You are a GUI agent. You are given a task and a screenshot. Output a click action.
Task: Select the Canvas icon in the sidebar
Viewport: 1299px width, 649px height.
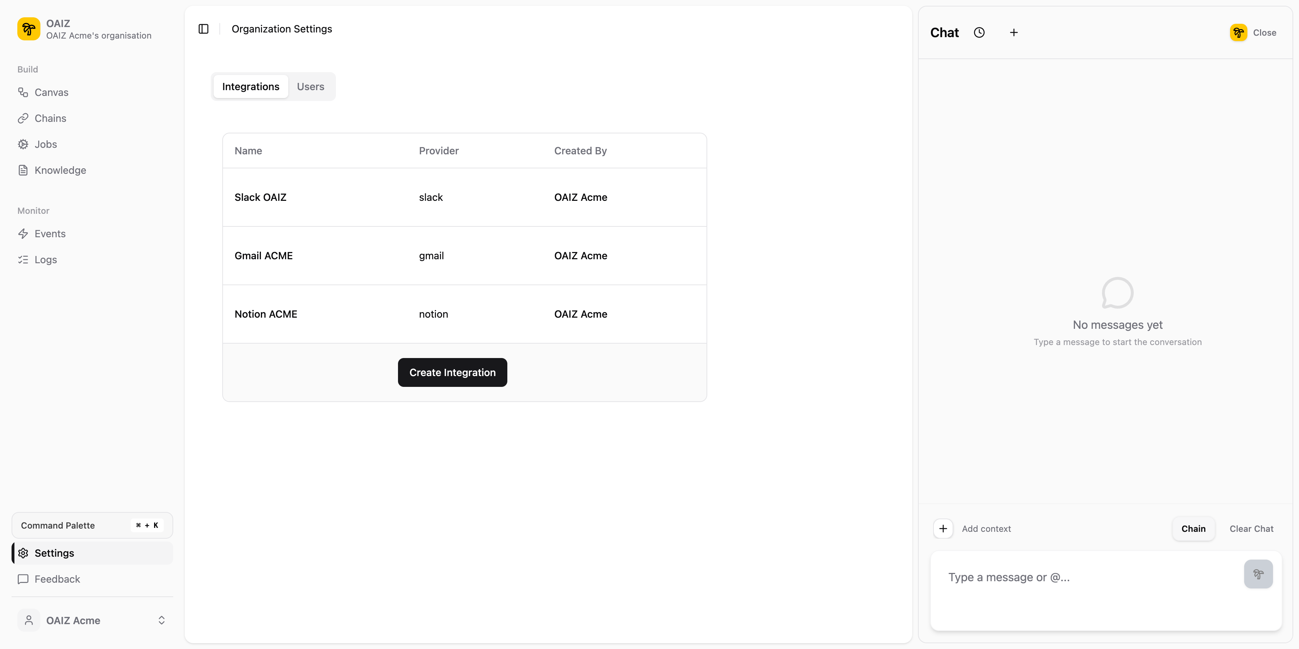(24, 92)
